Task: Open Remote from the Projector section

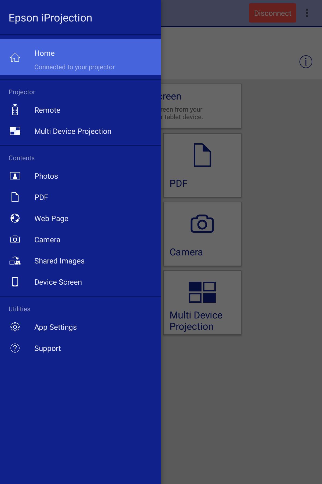Action: click(80, 110)
